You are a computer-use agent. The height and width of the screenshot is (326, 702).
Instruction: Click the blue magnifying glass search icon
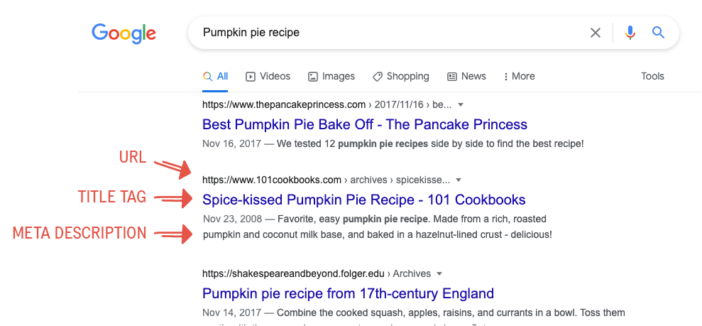[658, 33]
